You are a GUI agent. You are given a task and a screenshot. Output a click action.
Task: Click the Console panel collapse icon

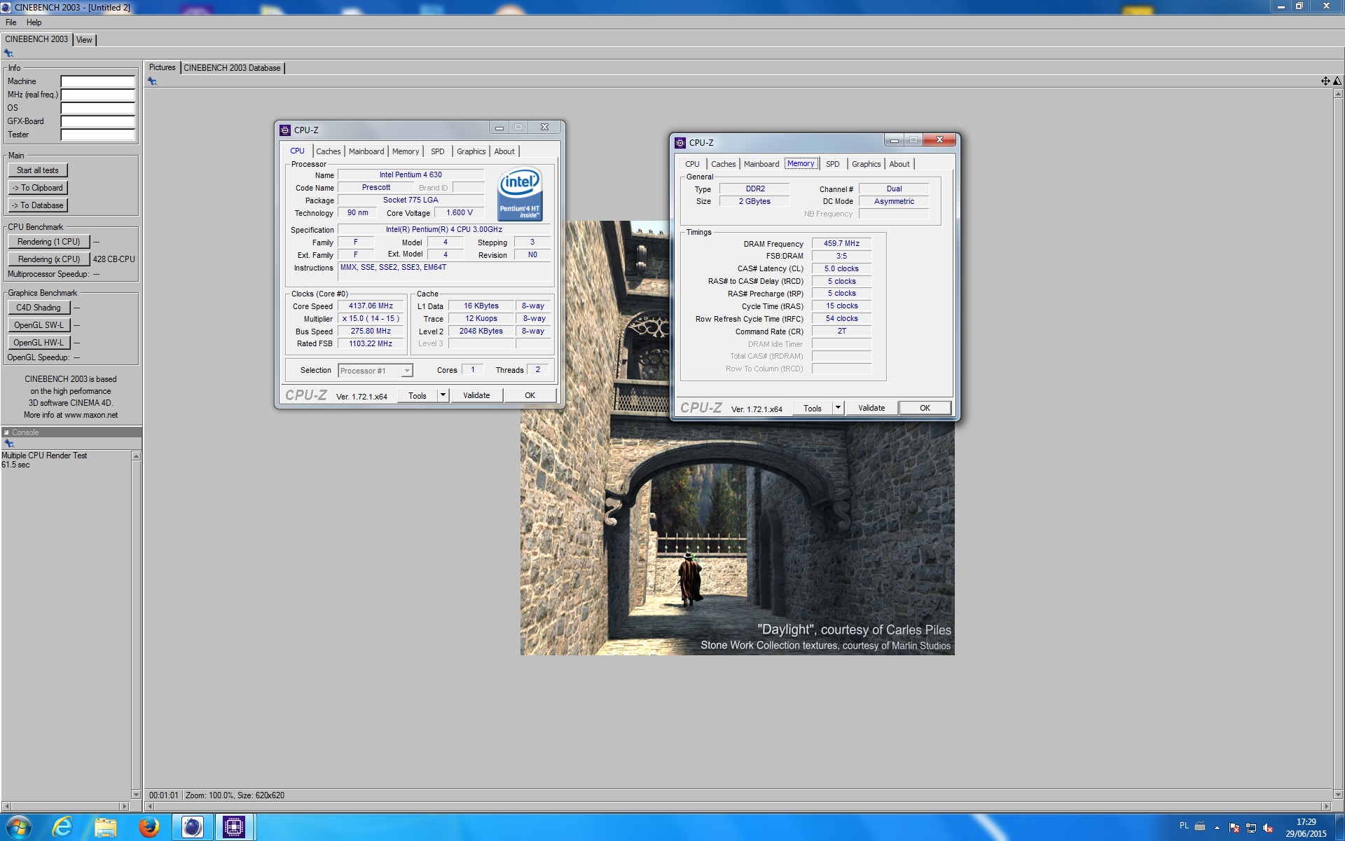(x=6, y=432)
